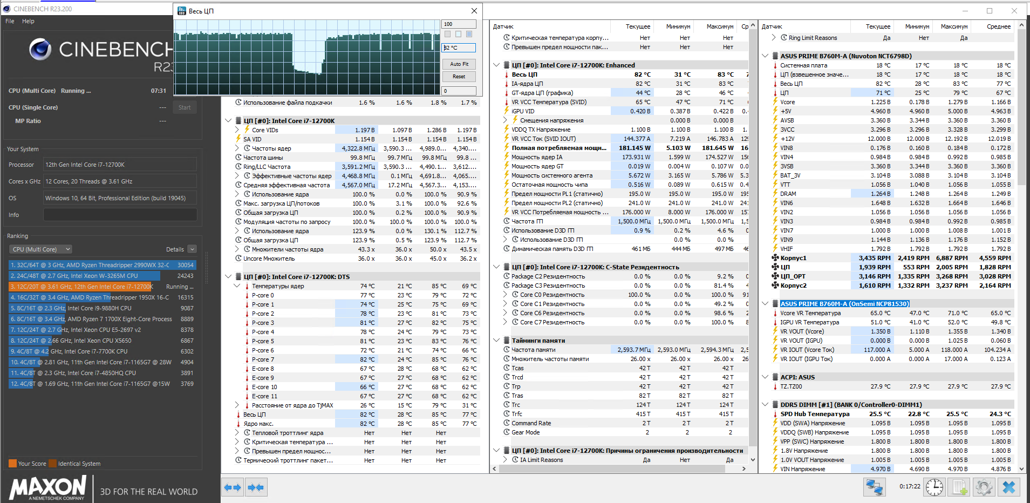Click clock icon next to Частота шины
The width and height of the screenshot is (1030, 503).
tap(238, 158)
